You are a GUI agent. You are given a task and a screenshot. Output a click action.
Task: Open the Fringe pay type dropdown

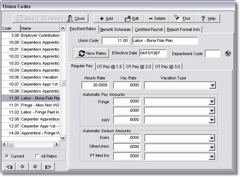[x=212, y=102]
